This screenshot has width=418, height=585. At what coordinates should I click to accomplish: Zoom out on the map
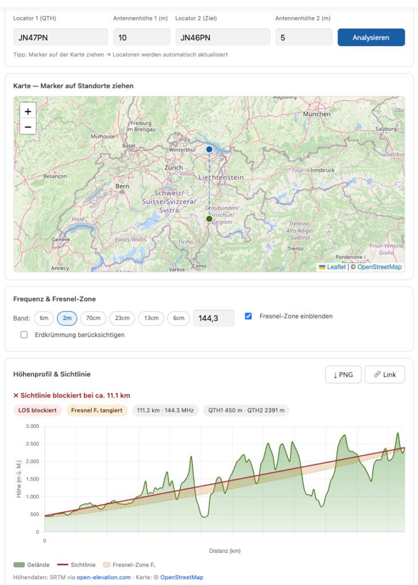click(x=28, y=126)
